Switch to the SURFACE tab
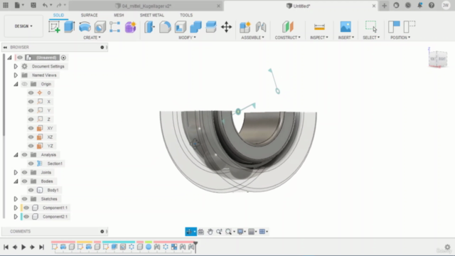 [x=89, y=15]
